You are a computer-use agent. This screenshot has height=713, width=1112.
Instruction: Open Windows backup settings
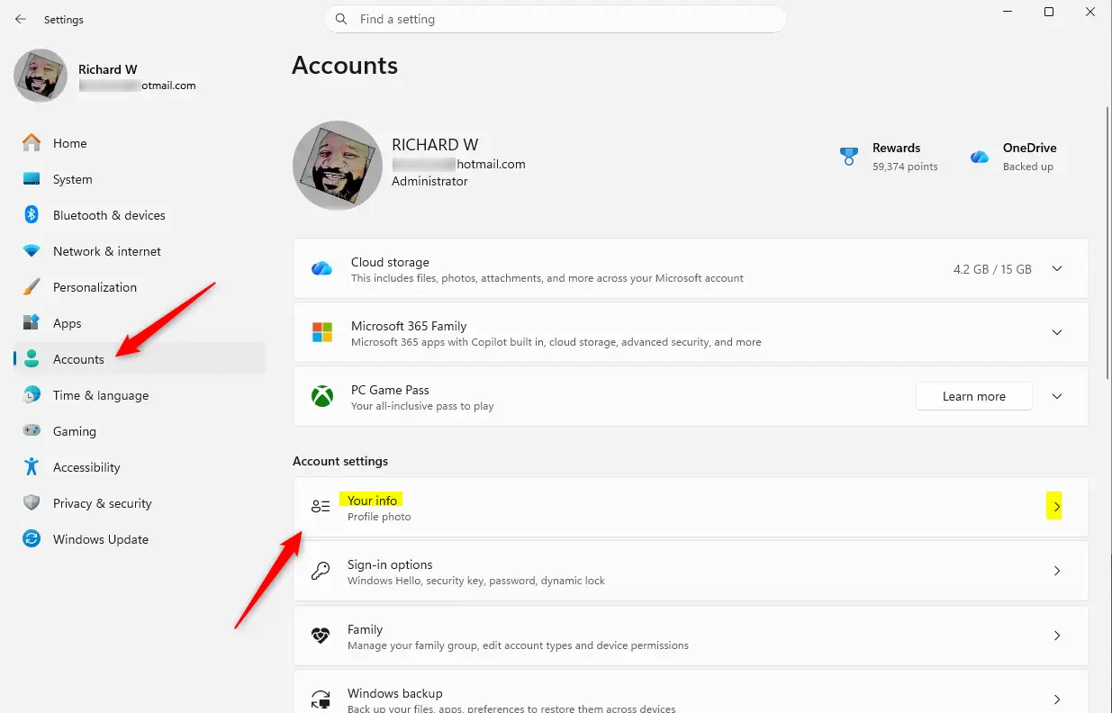coord(691,691)
